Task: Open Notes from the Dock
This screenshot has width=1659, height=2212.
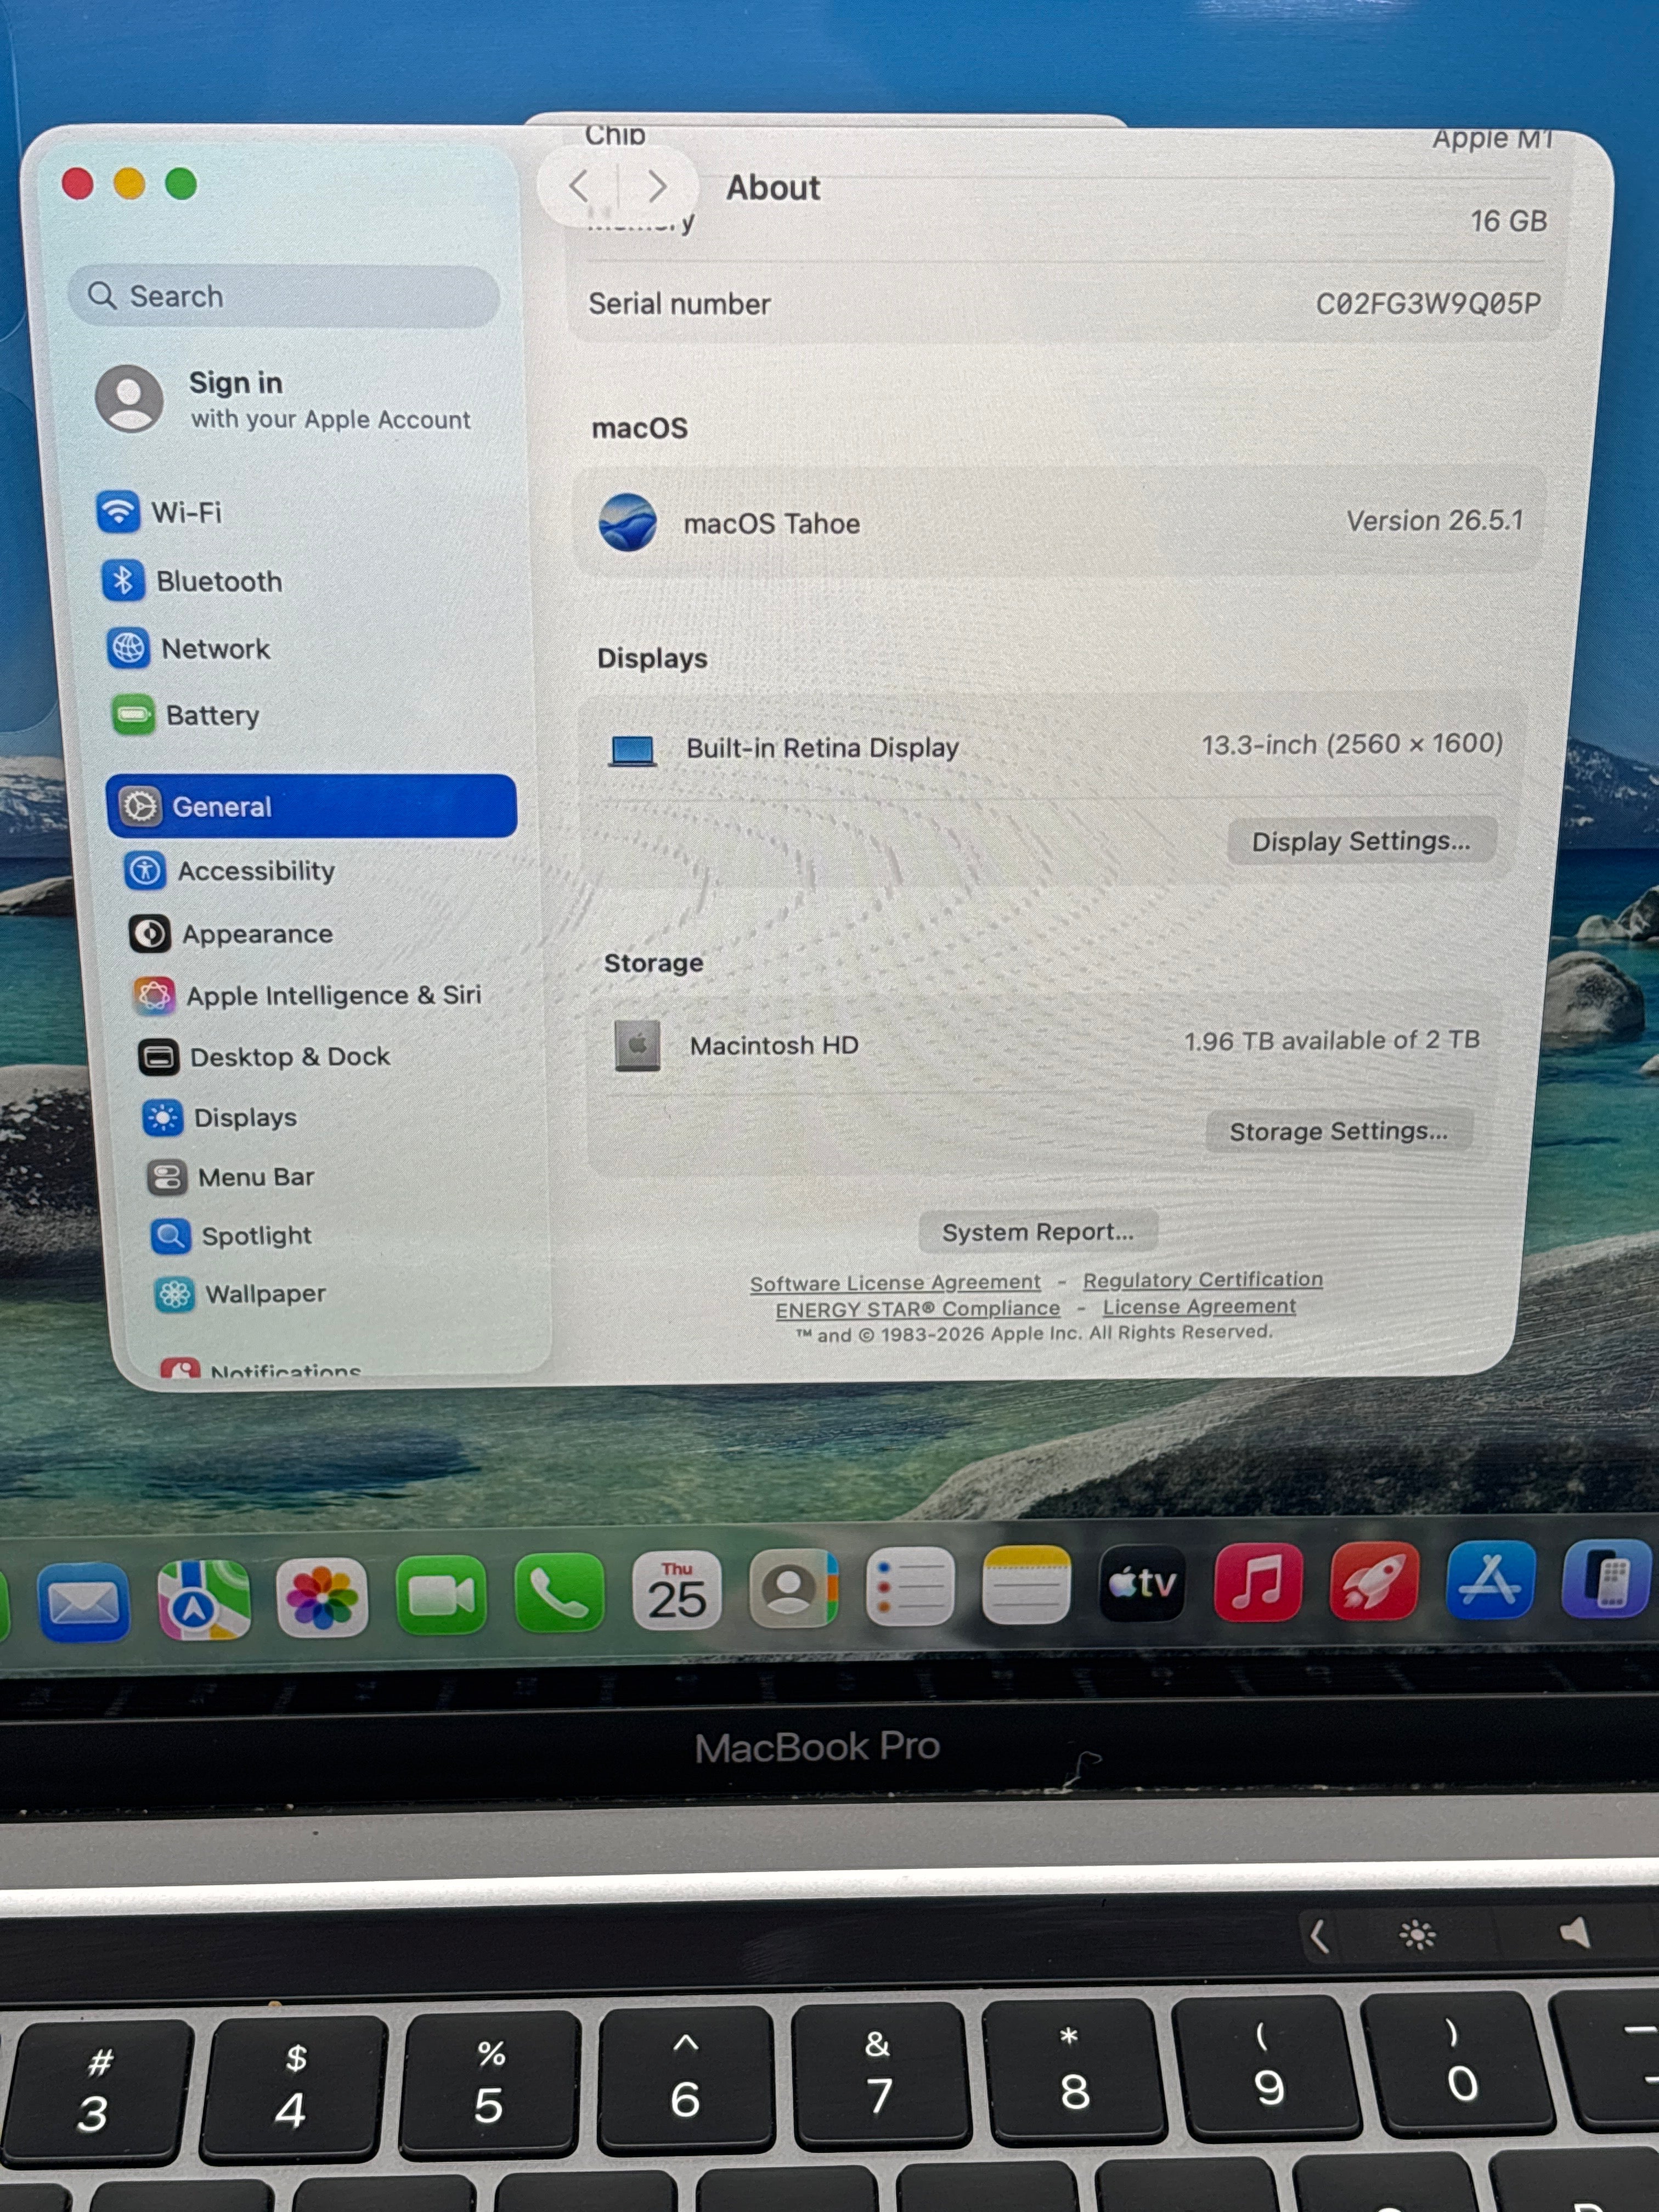Action: pos(1026,1585)
